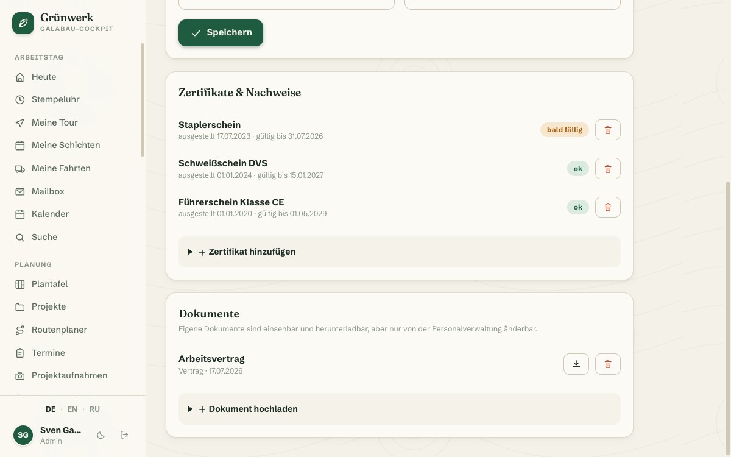This screenshot has width=731, height=457.
Task: Expand the Zertifikat hinzufügen section
Action: coord(399,252)
